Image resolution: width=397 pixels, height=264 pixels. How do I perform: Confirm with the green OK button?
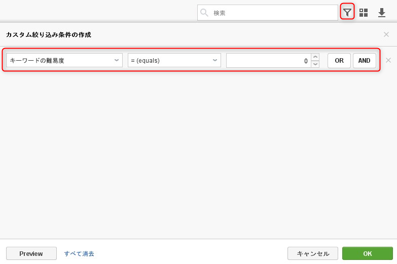tap(368, 253)
